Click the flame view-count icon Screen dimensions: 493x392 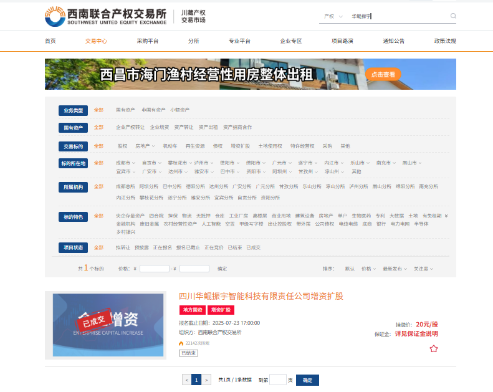coord(181,343)
